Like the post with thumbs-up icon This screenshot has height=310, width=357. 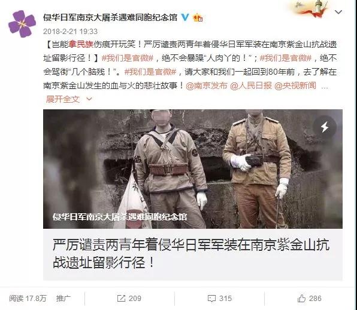pyautogui.click(x=301, y=298)
